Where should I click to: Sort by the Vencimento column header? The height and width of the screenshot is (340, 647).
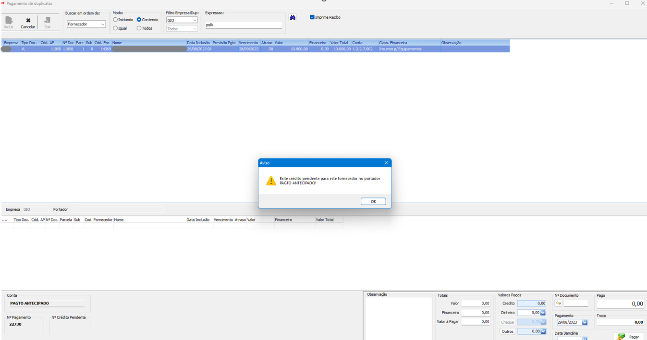(248, 43)
